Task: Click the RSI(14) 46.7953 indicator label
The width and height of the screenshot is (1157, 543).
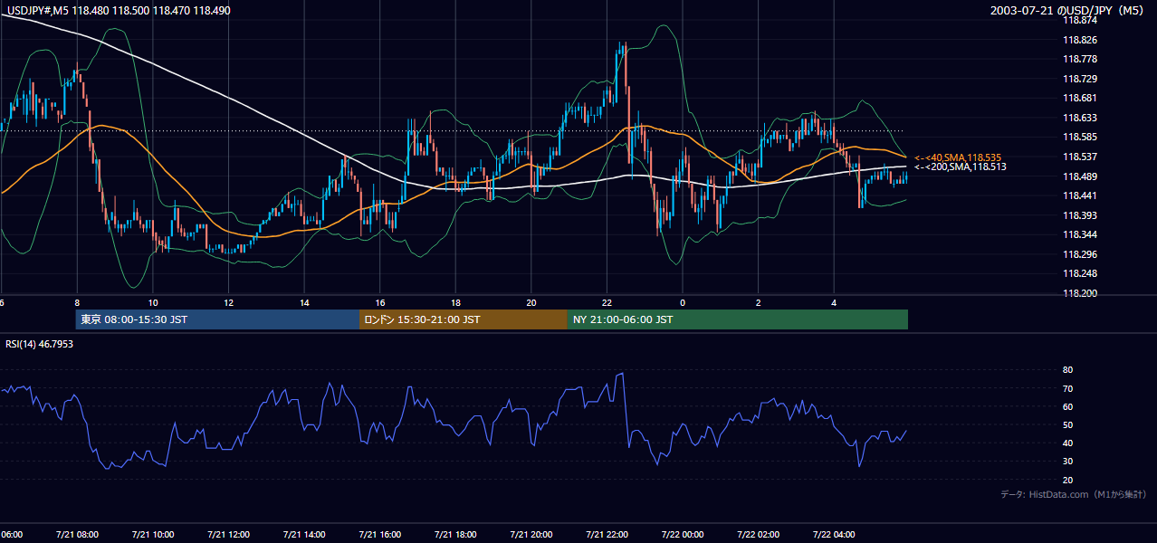Action: 40,344
